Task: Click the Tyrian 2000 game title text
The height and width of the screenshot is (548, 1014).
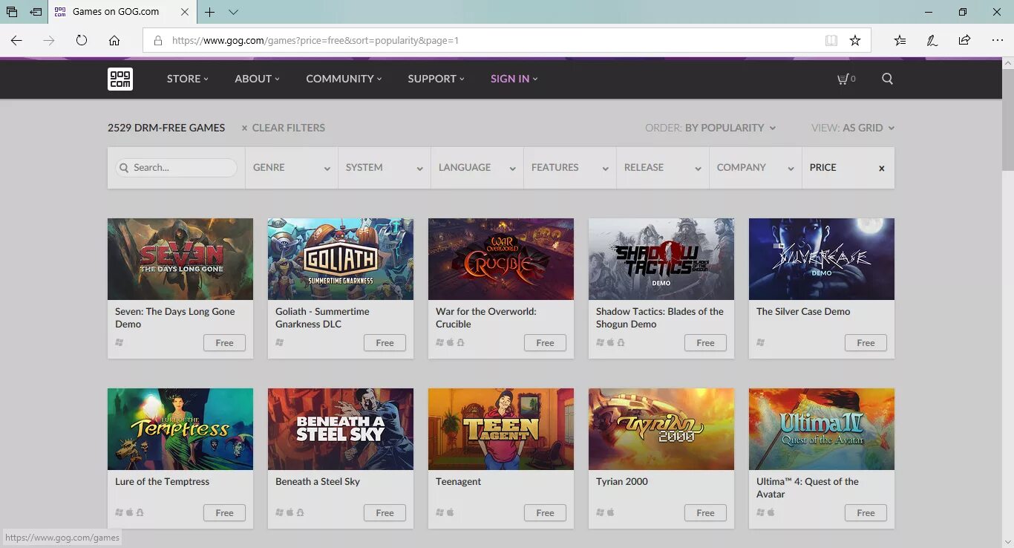Action: [x=622, y=482]
